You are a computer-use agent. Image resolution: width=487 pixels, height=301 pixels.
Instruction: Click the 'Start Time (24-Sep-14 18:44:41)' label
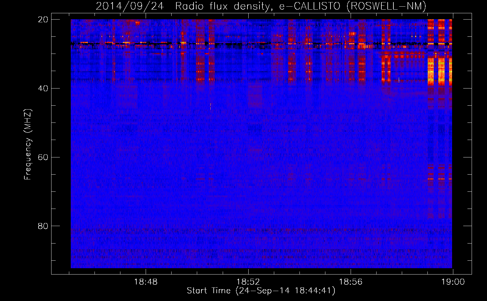[261, 291]
